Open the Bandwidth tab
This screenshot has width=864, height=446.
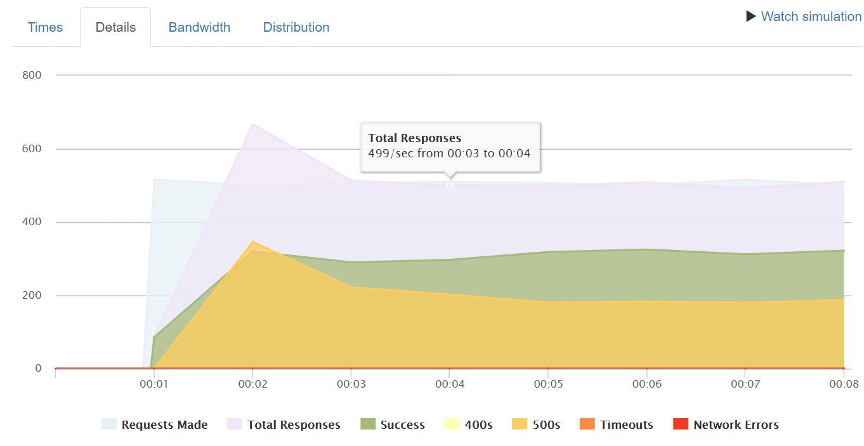tap(199, 27)
